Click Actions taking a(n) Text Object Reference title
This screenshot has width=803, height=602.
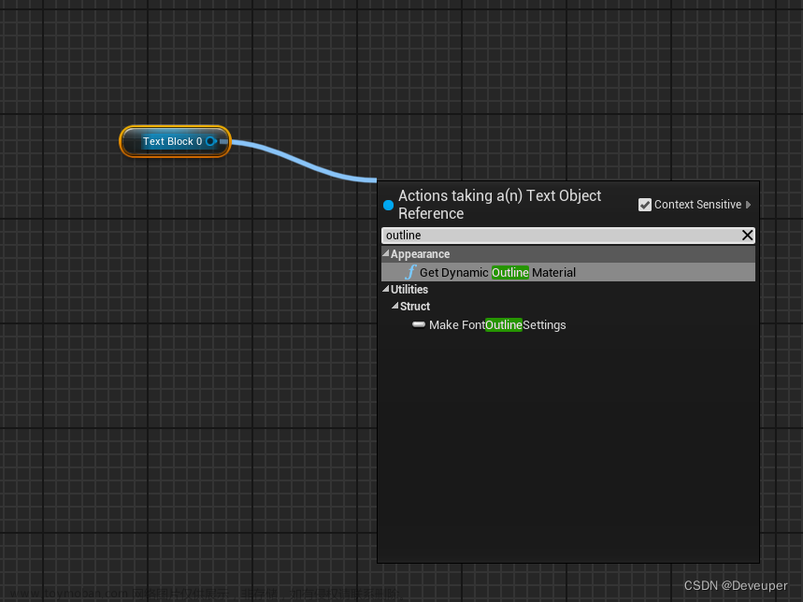499,204
